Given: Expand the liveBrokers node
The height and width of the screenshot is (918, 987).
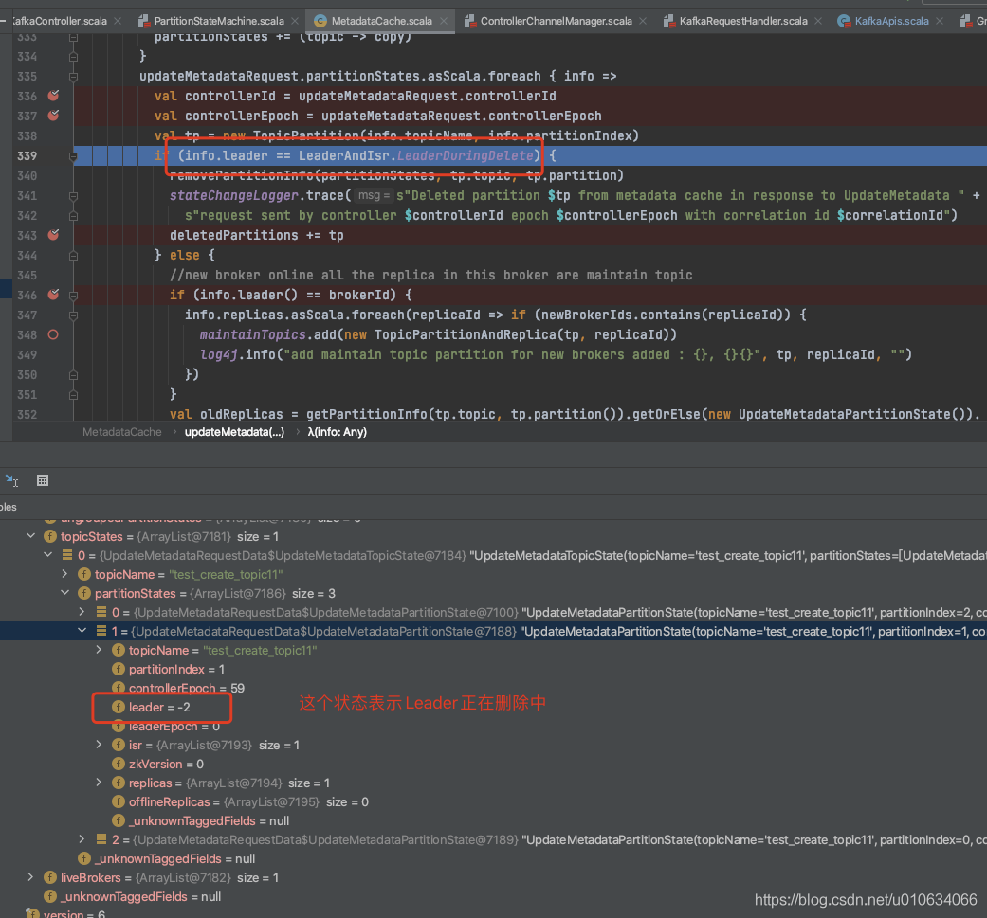Looking at the screenshot, I should 31,877.
